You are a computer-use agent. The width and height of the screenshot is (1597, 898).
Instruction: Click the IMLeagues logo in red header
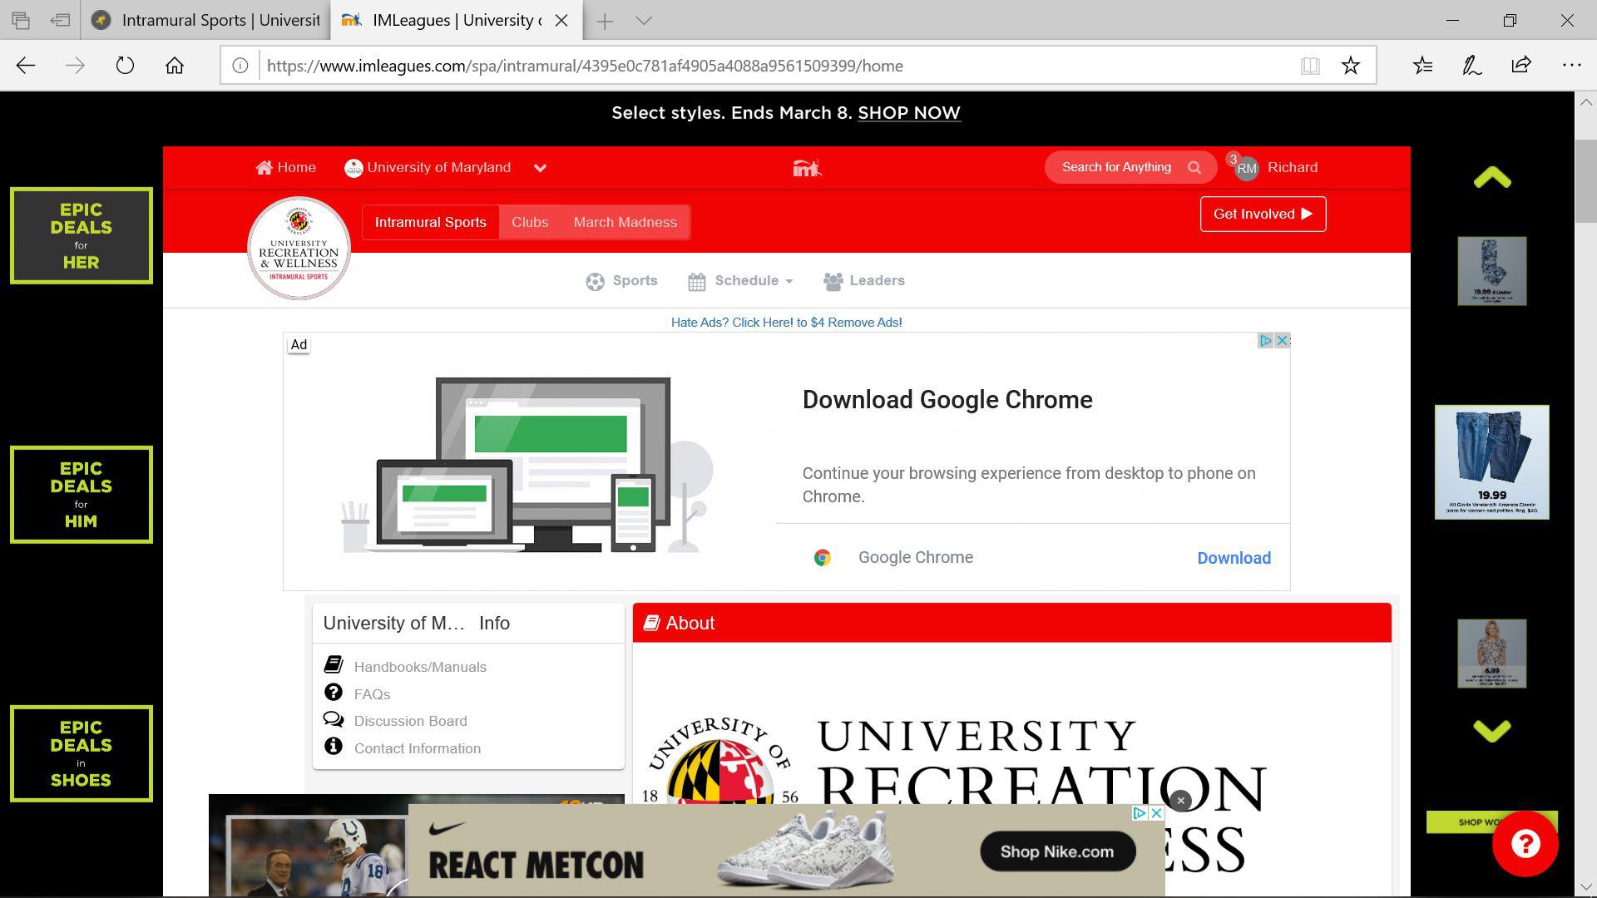coord(806,168)
